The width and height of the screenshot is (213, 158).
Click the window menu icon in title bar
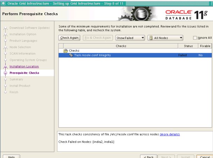click(x=3, y=3)
